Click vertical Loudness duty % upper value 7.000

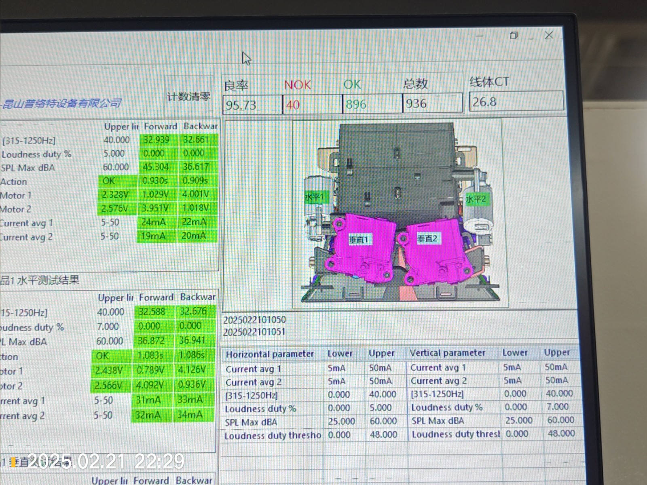557,407
